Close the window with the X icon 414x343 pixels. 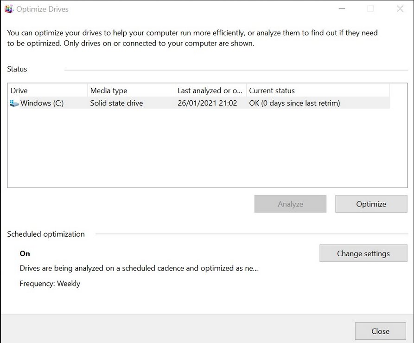tap(400, 9)
